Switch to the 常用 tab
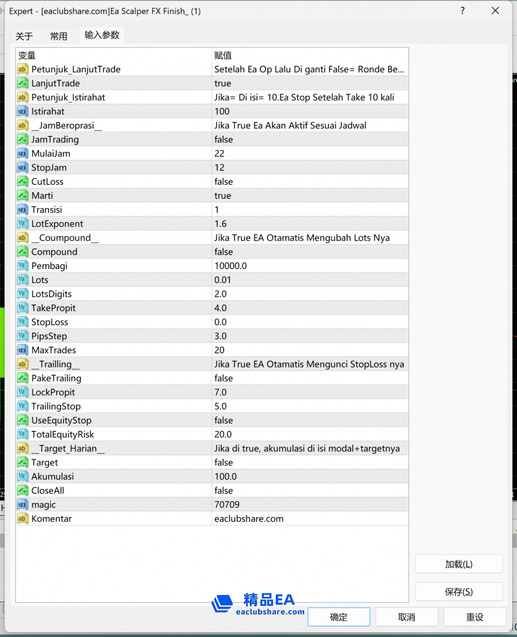The width and height of the screenshot is (517, 637). 58,36
